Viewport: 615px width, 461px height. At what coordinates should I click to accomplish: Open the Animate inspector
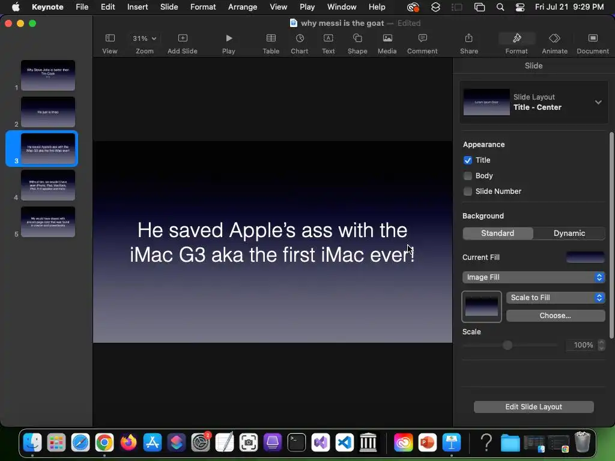point(554,43)
